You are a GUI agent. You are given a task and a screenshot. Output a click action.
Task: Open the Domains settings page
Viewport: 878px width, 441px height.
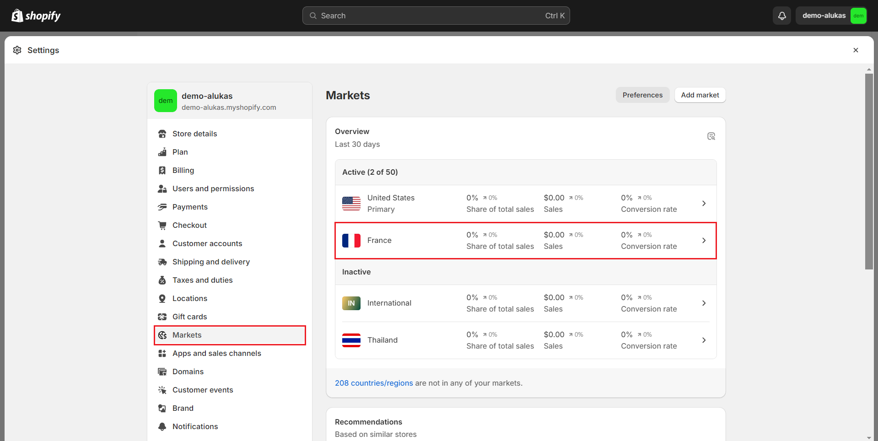tap(188, 371)
